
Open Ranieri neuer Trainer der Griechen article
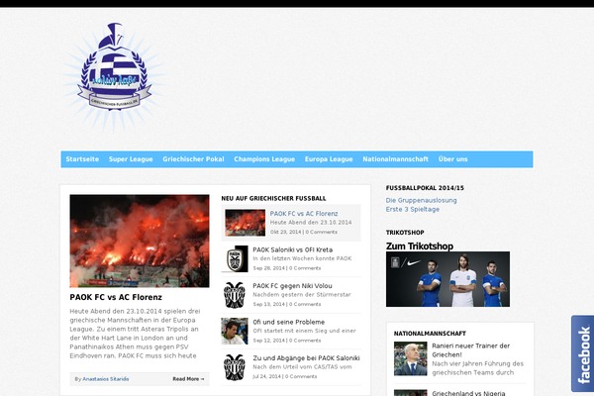pyautogui.click(x=471, y=350)
